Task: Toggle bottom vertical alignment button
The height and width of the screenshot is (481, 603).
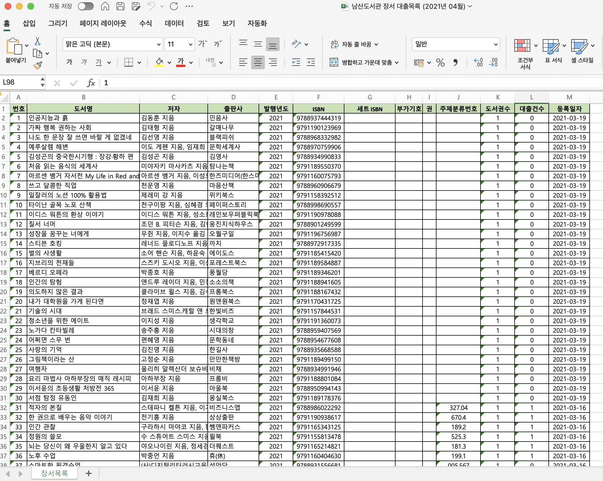Action: pos(273,44)
